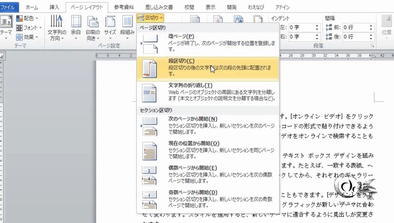Select 文字列の折り返し(T) text wrapping break
The image size is (394, 223).
[208, 93]
